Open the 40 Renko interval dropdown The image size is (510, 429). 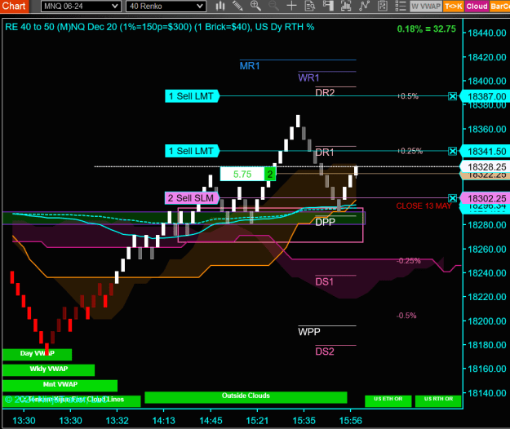tap(166, 7)
